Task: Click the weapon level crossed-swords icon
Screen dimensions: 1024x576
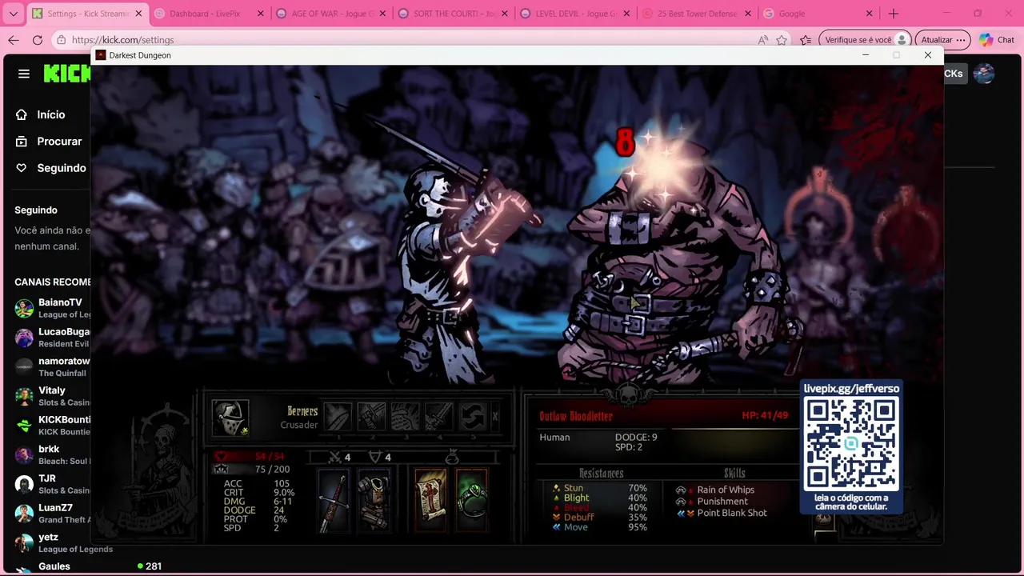Action: (335, 458)
